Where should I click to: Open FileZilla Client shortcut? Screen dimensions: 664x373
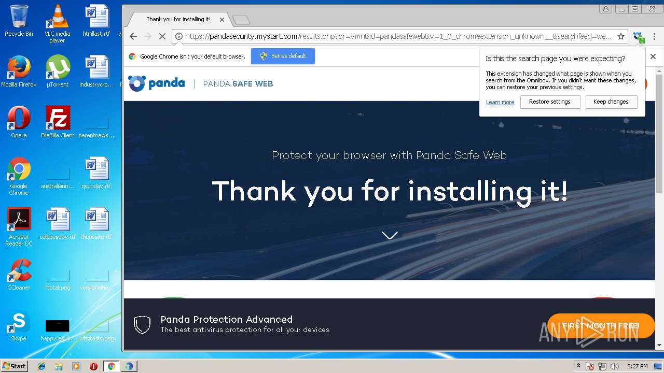(58, 122)
